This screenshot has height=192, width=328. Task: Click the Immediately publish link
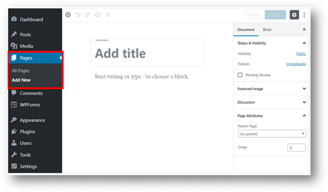tap(296, 64)
